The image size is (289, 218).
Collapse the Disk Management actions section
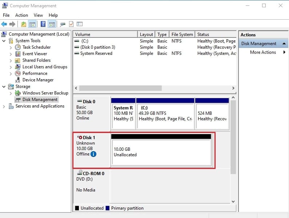point(284,44)
